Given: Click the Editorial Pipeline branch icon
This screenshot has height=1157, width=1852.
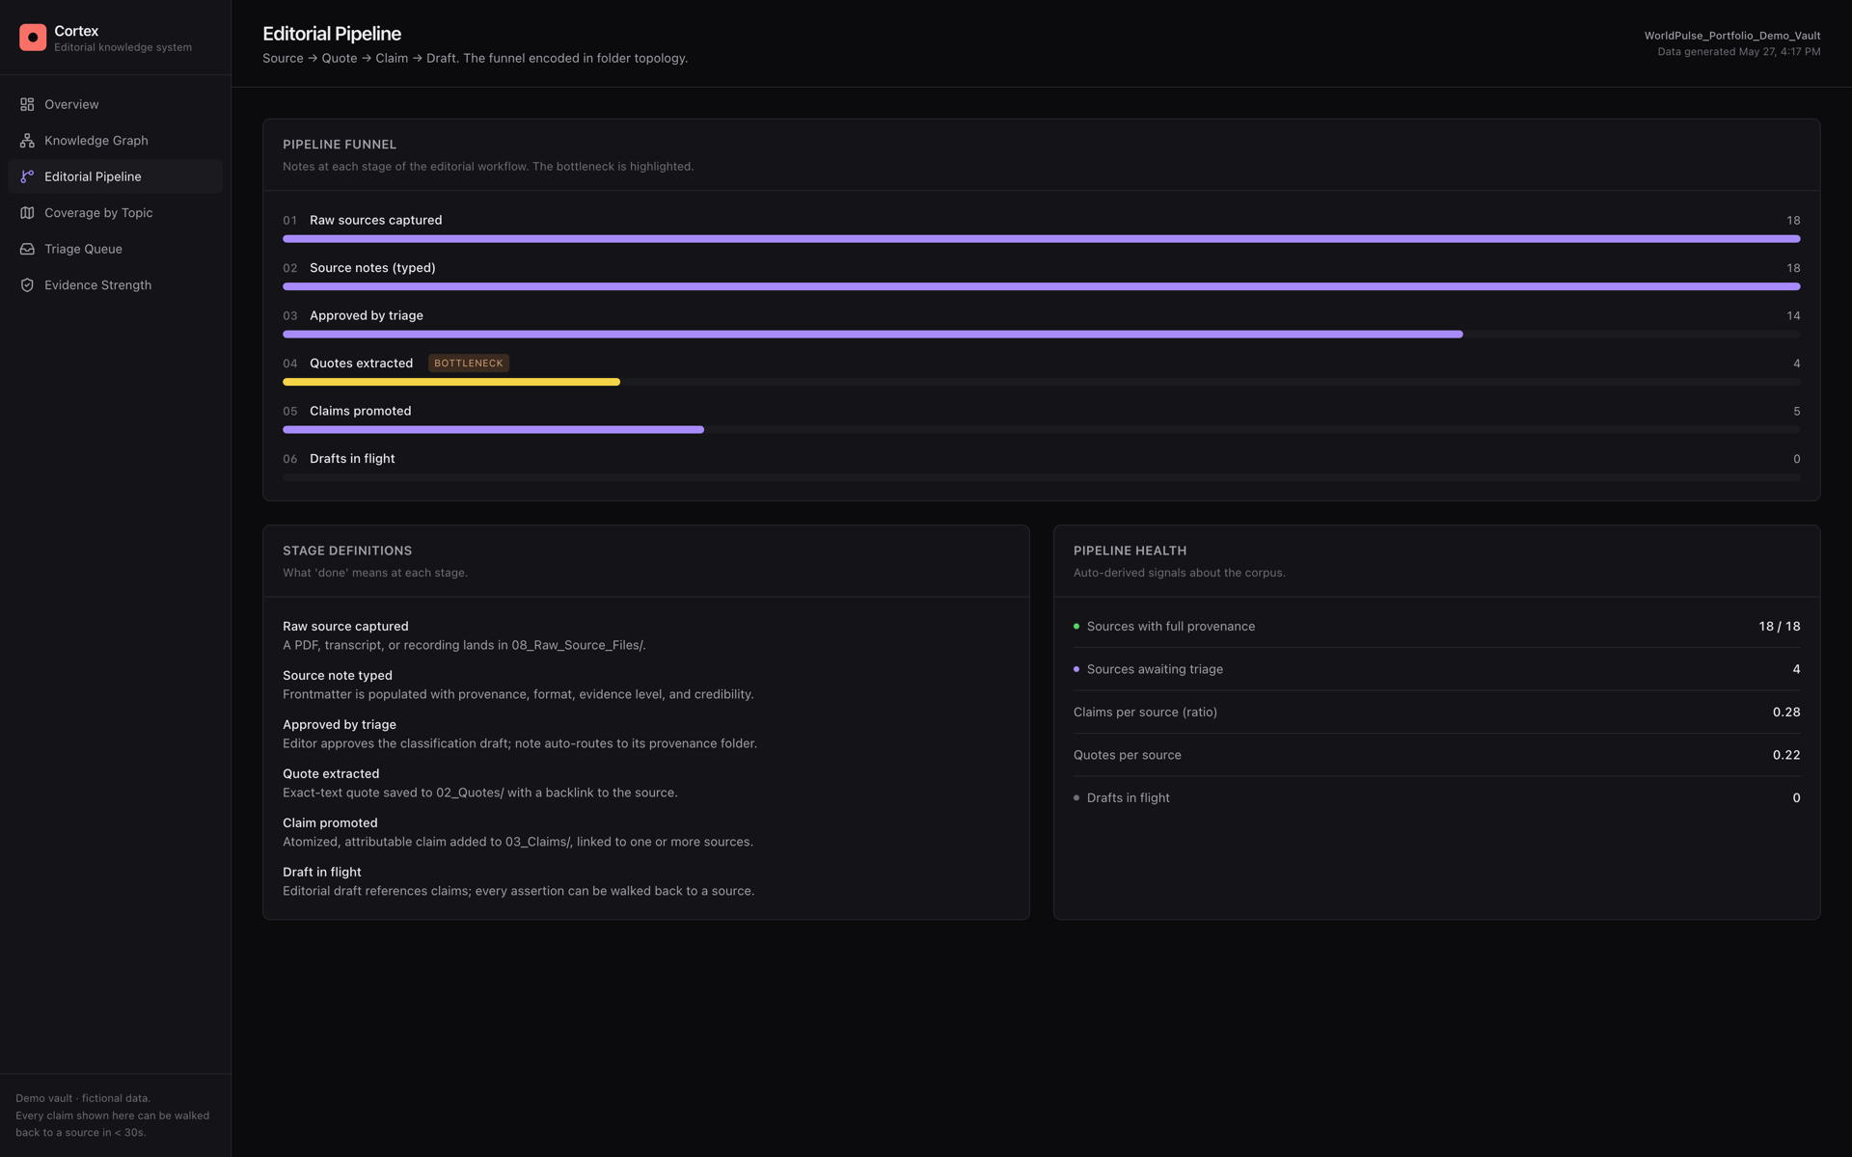Looking at the screenshot, I should (27, 176).
